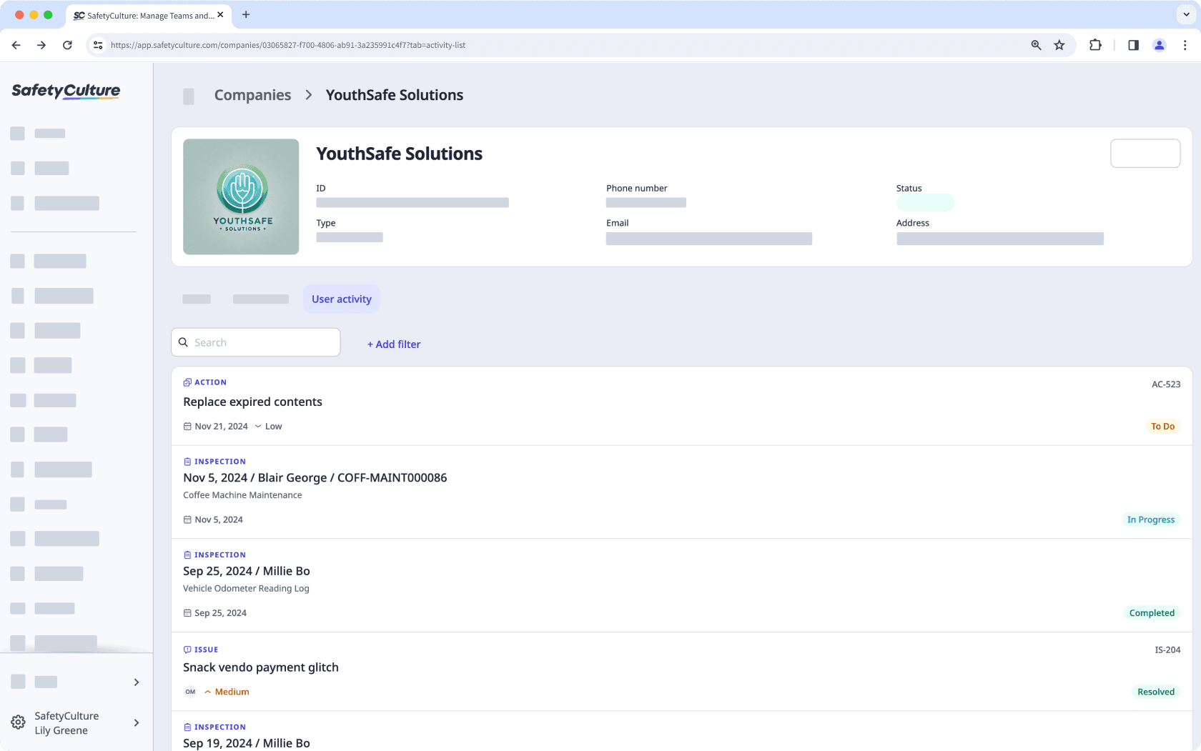Image resolution: width=1201 pixels, height=751 pixels.
Task: Open the Low priority dropdown on action
Action: 269,426
